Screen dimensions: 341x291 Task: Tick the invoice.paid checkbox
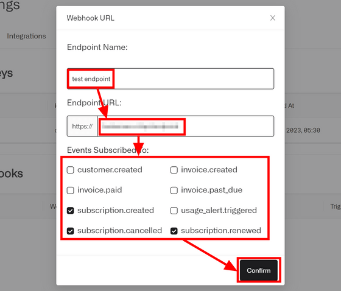70,191
